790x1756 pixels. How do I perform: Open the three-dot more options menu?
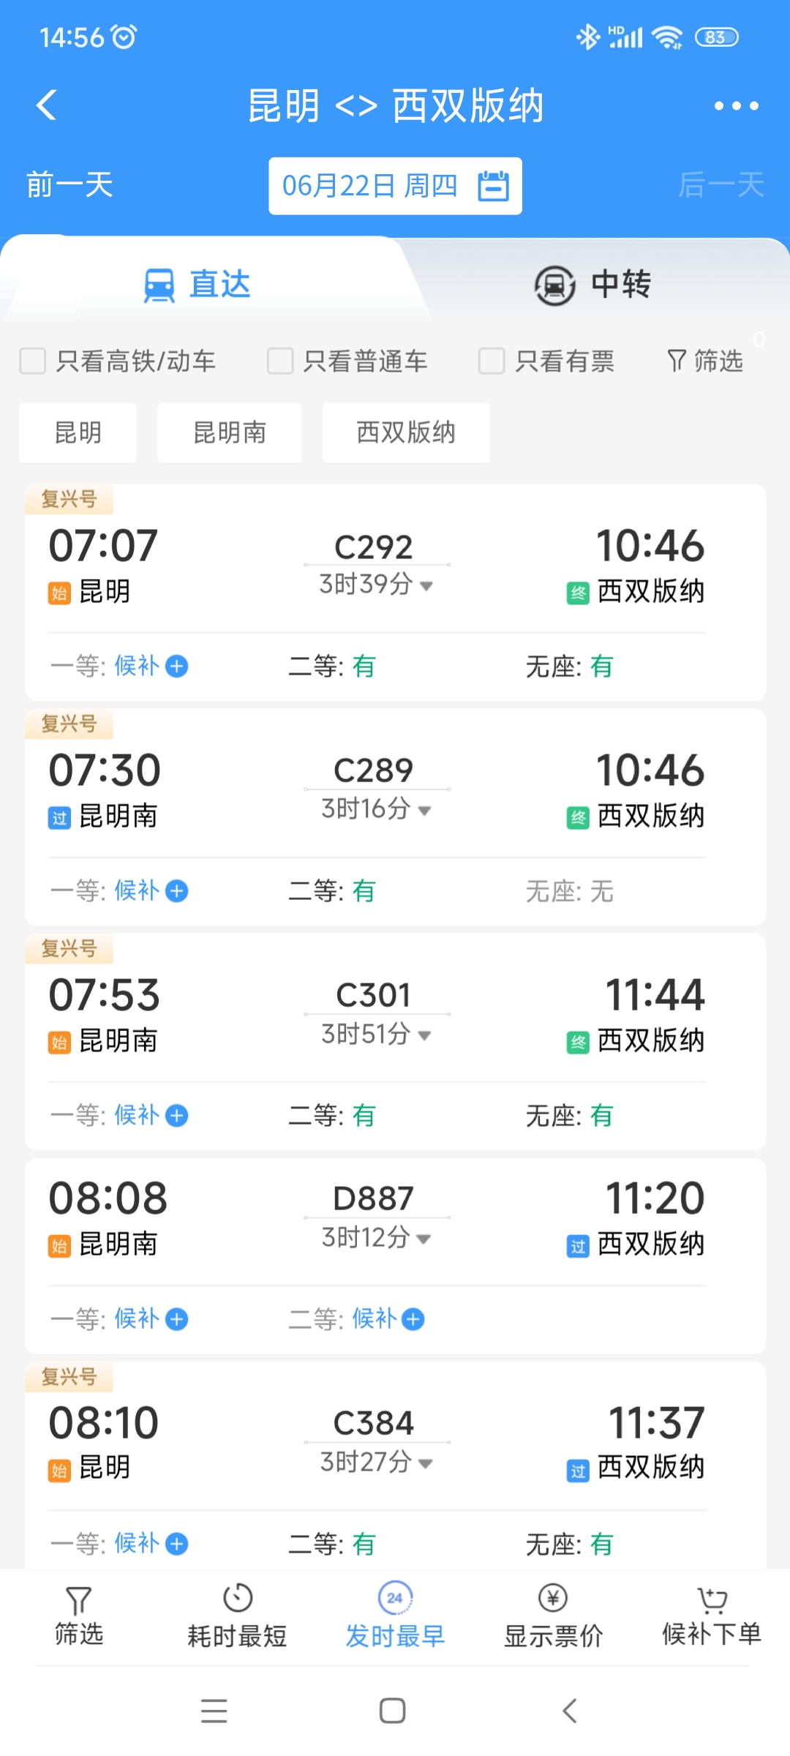tap(736, 106)
